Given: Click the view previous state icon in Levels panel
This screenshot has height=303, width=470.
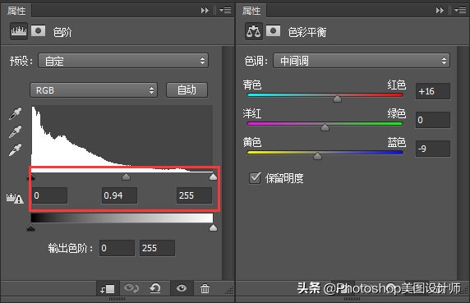Looking at the screenshot, I should pos(131,288).
